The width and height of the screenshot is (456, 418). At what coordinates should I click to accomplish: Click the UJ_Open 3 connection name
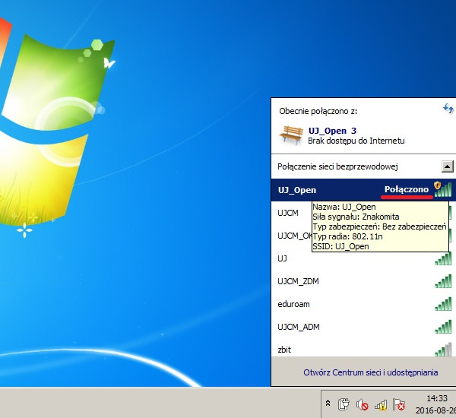332,131
